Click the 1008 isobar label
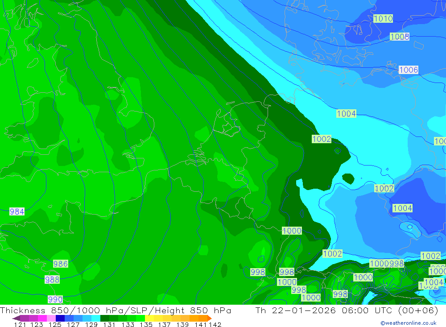Viewport: 446px width, 327px height. click(x=400, y=37)
